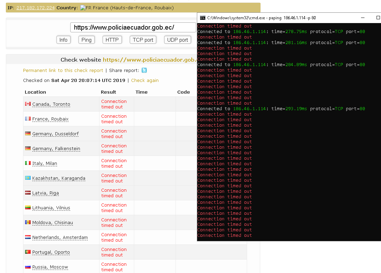Select the Germany, Dusseldorf location
This screenshot has width=381, height=273.
click(x=55, y=134)
